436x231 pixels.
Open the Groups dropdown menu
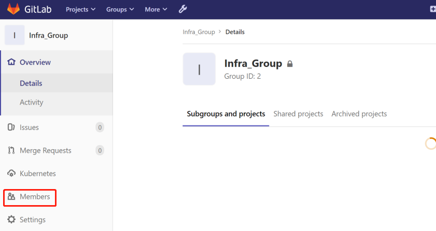120,9
